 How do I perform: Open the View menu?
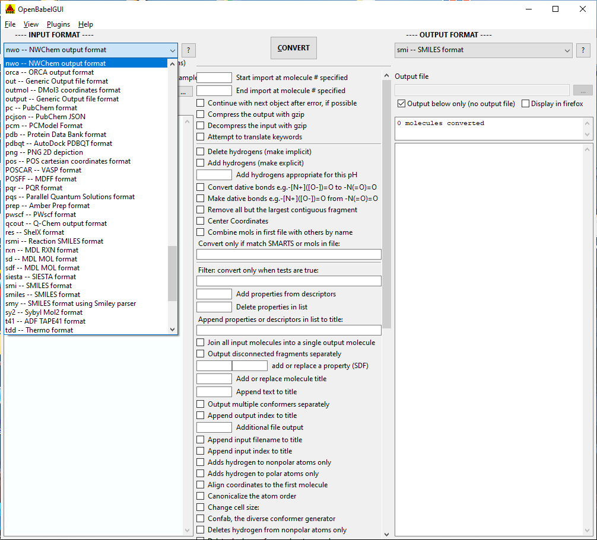pyautogui.click(x=31, y=24)
